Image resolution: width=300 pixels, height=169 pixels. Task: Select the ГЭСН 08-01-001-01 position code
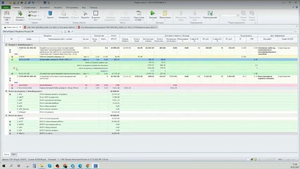tap(28, 76)
